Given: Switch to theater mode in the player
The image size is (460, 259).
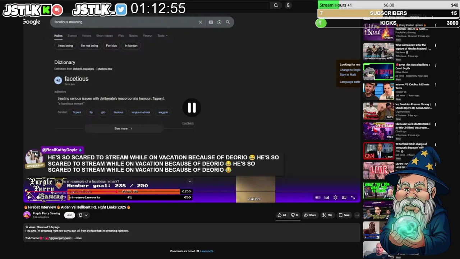Looking at the screenshot, I should (344, 197).
